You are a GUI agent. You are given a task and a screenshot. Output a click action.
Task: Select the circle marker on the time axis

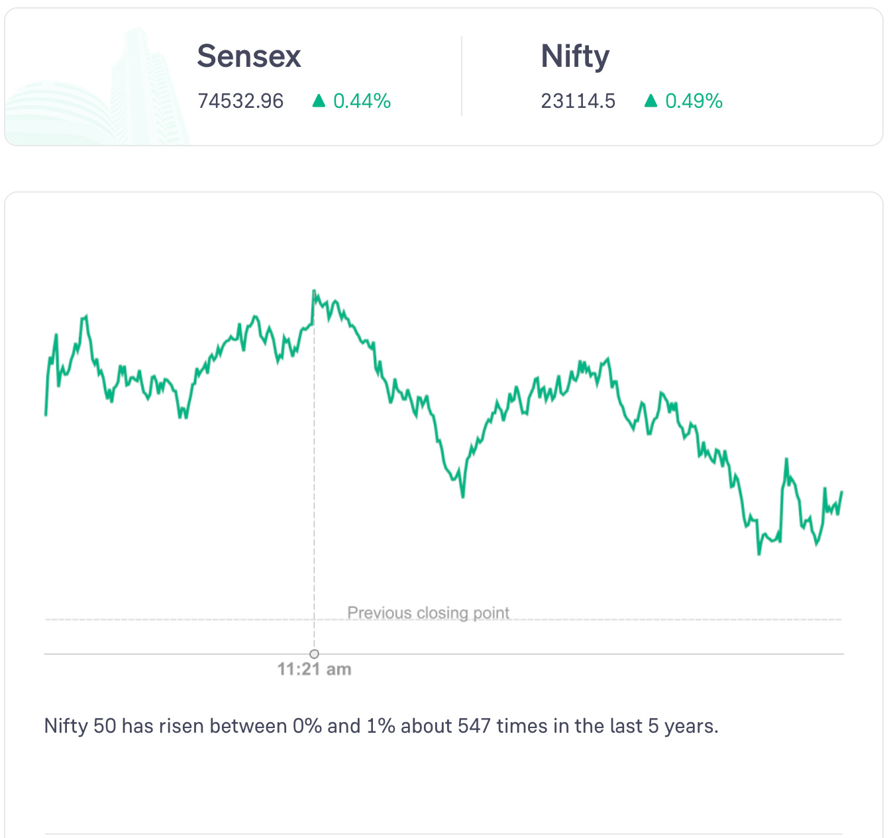[x=314, y=654]
